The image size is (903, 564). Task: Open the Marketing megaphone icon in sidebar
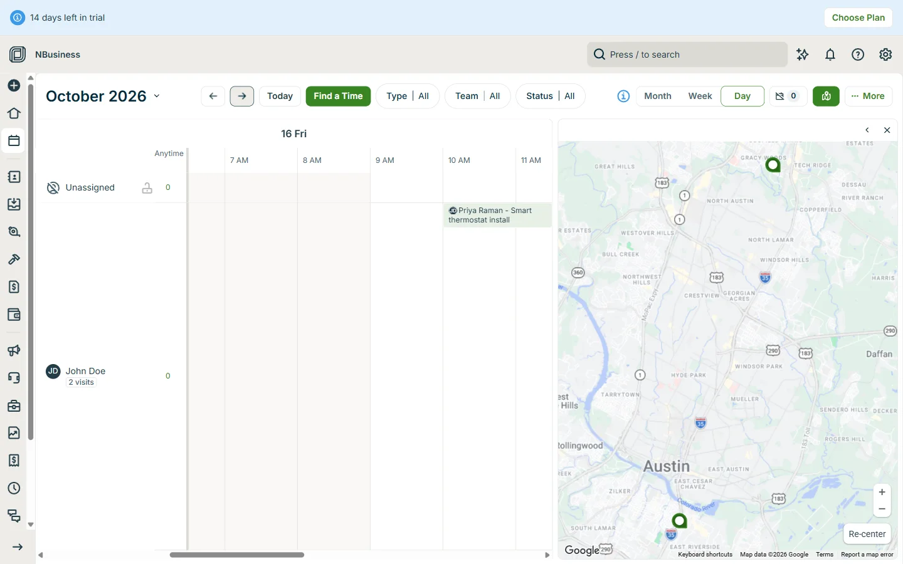[x=14, y=350]
